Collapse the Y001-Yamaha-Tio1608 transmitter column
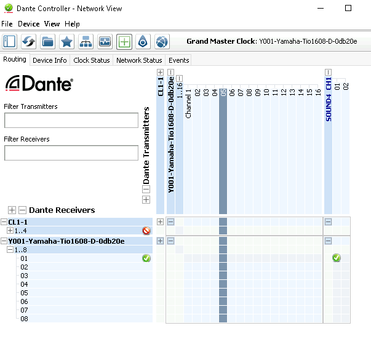371x339 pixels. [170, 72]
